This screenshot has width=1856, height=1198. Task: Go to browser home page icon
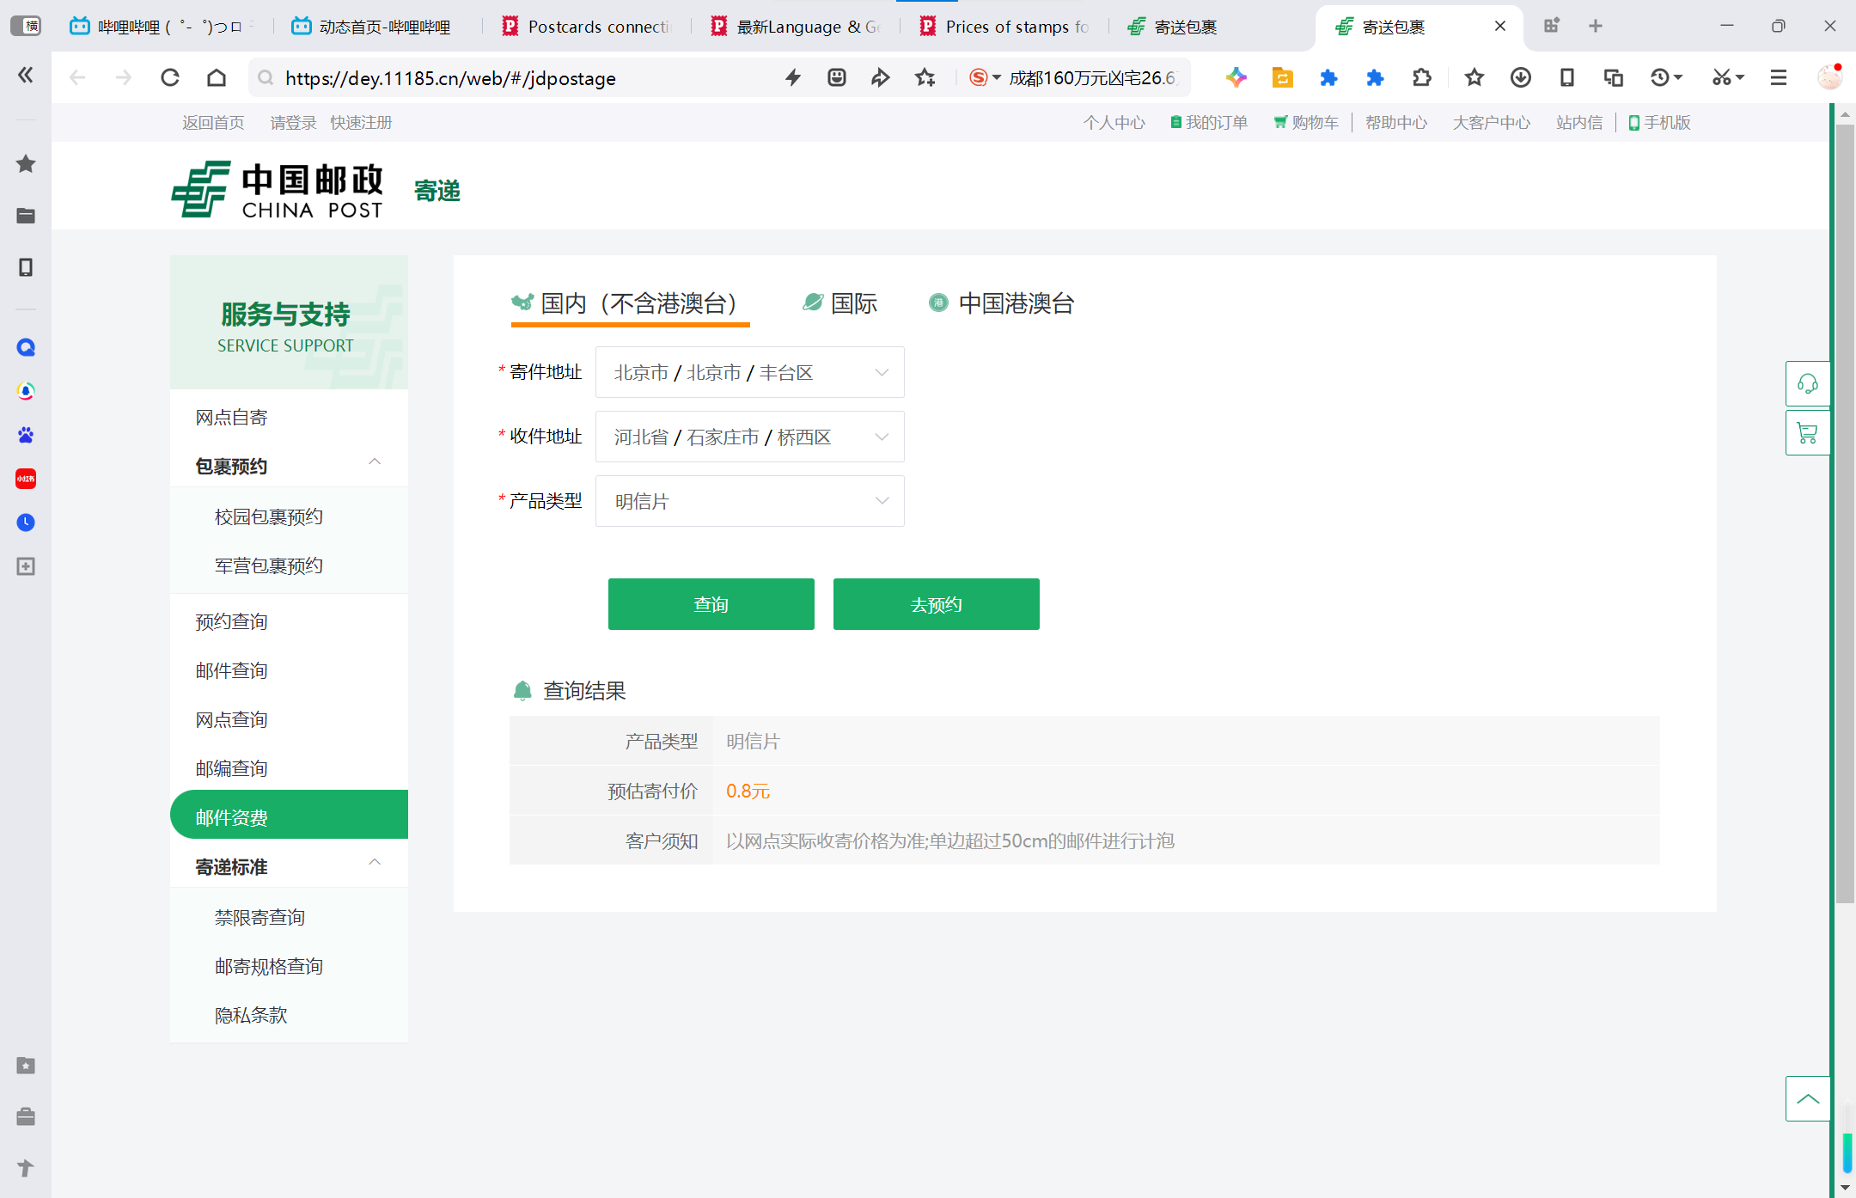click(217, 78)
